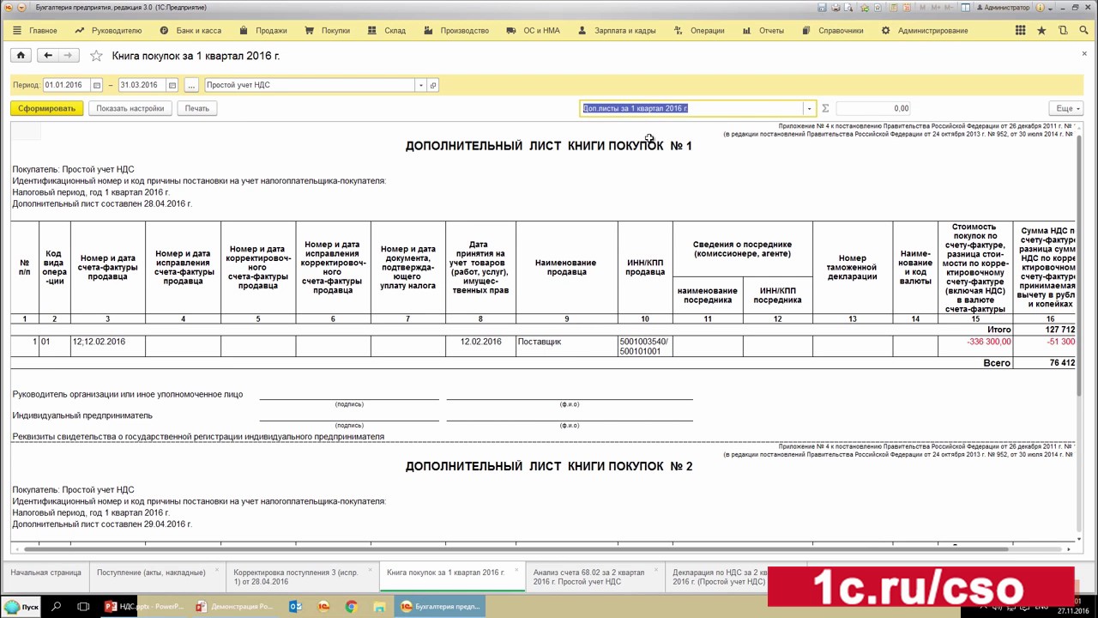Open the Операции section
Screen dimensions: 1098x618
(x=699, y=30)
